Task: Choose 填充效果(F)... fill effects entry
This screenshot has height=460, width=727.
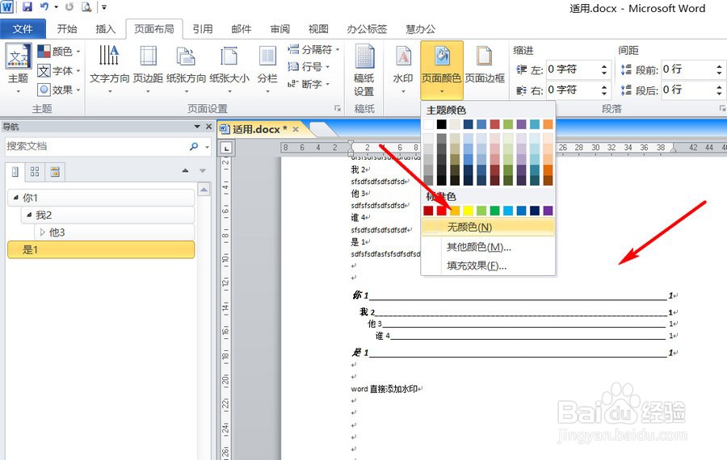Action: click(488, 266)
